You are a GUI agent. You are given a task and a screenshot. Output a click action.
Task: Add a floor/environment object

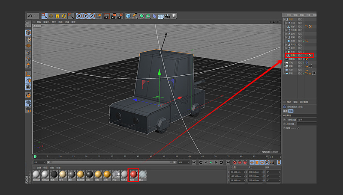pos(161,16)
